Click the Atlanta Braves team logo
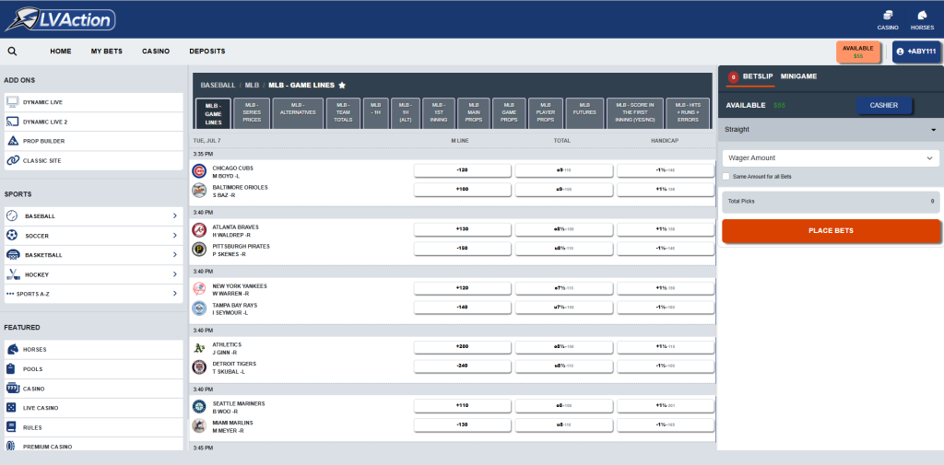 (199, 230)
